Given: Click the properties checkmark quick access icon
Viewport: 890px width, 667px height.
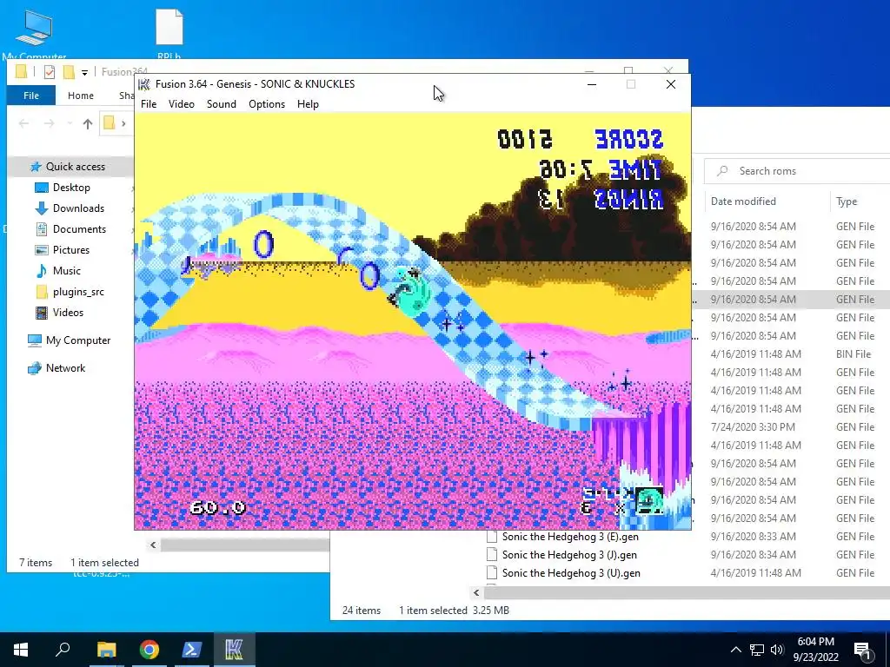Looking at the screenshot, I should pos(50,72).
